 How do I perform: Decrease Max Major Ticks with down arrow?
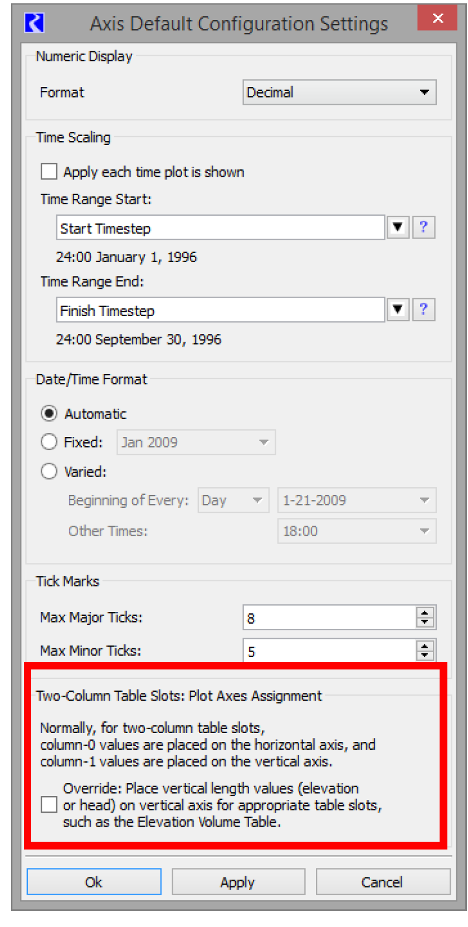coord(425,622)
